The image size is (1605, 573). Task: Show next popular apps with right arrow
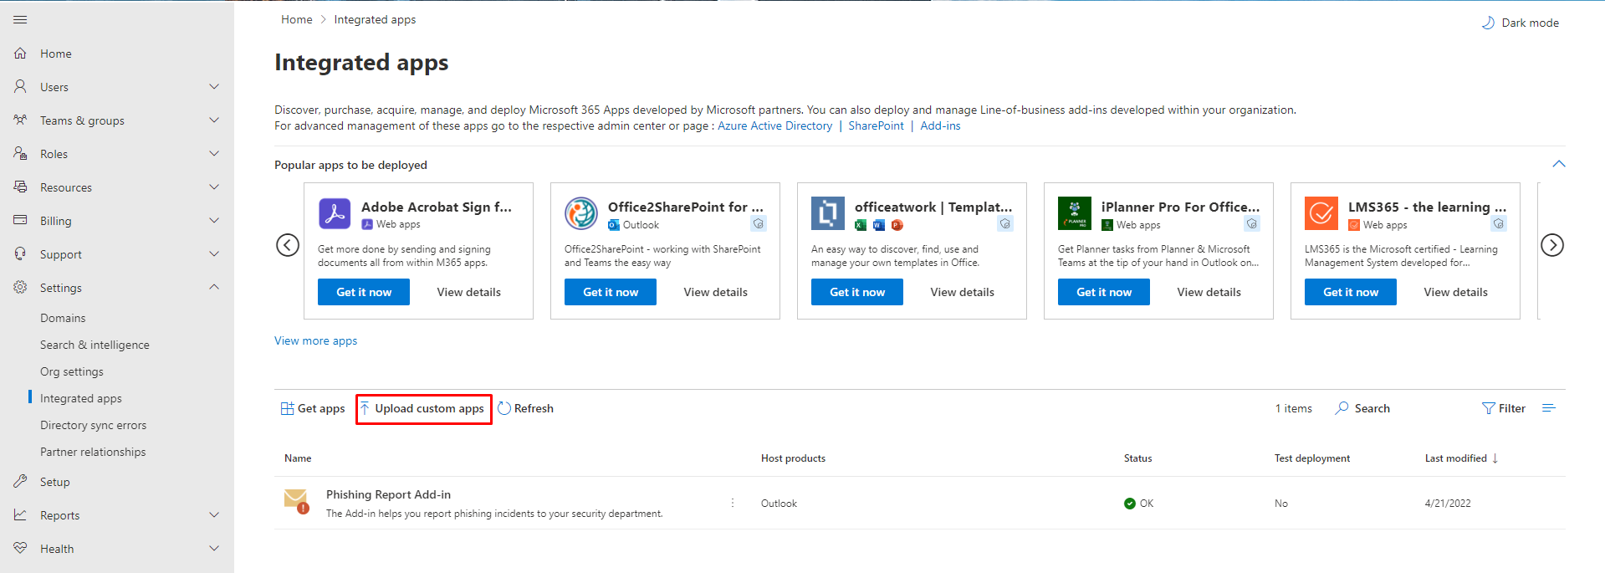tap(1552, 245)
